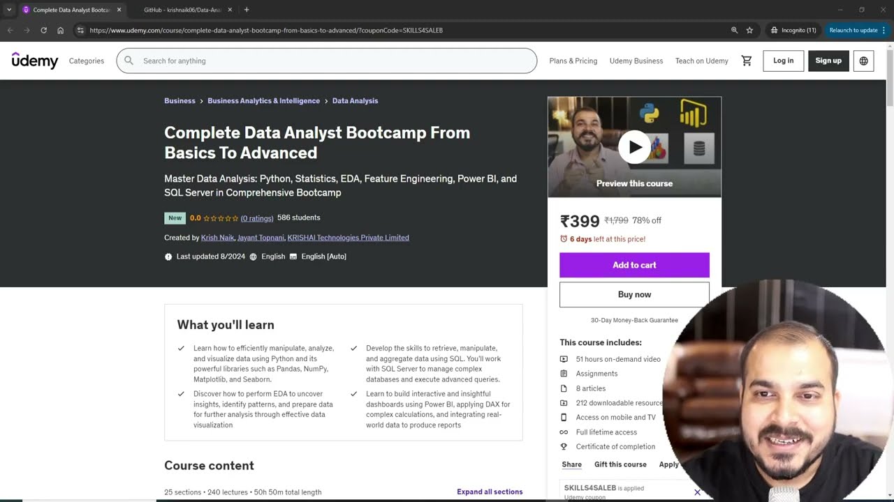
Task: Click the Sign up button
Action: click(x=828, y=61)
